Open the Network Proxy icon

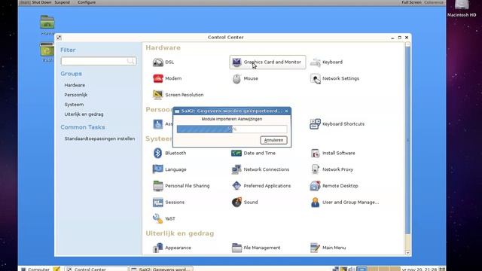[331, 169]
